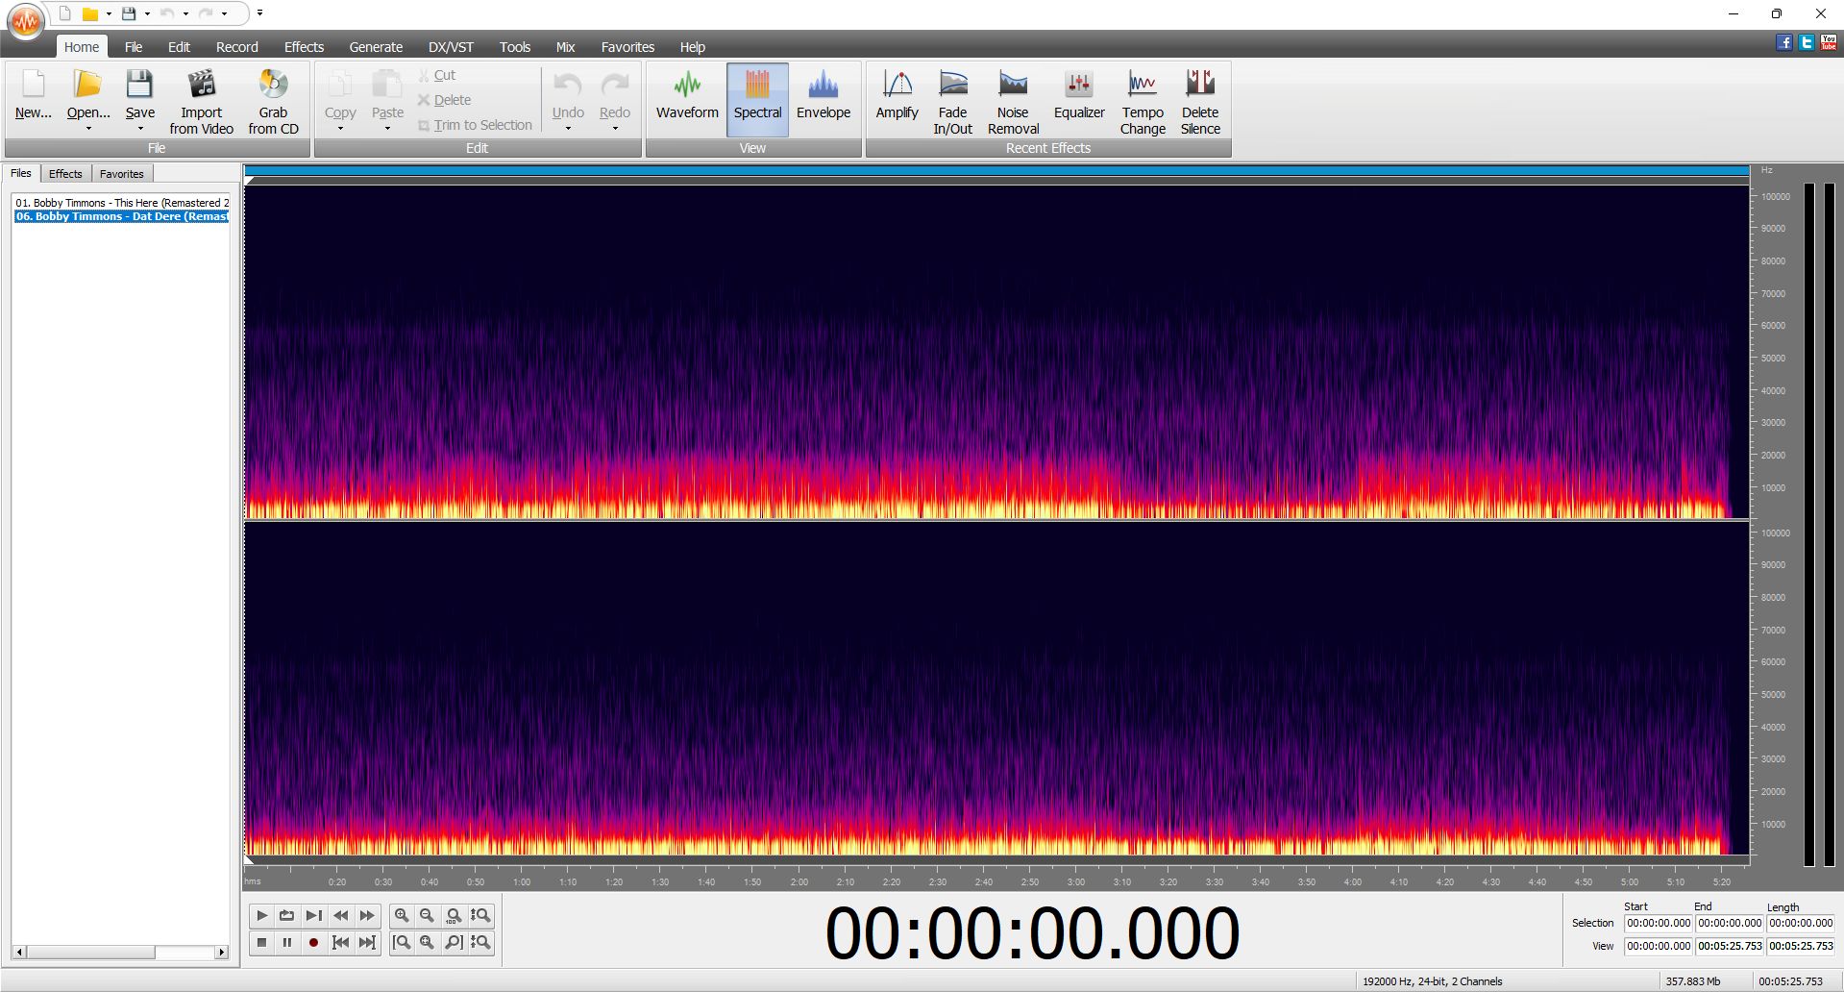Click the Selection Start time field
This screenshot has width=1844, height=992.
pyautogui.click(x=1659, y=923)
